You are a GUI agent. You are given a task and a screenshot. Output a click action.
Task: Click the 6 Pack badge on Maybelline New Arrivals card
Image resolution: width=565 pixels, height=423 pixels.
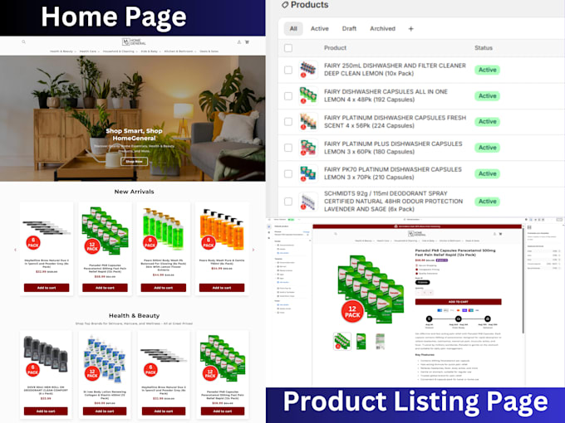pyautogui.click(x=33, y=243)
